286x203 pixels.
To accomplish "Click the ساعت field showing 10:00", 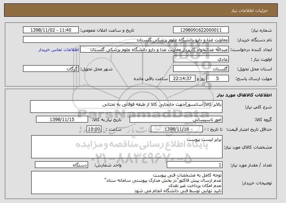I will pos(94,129).
